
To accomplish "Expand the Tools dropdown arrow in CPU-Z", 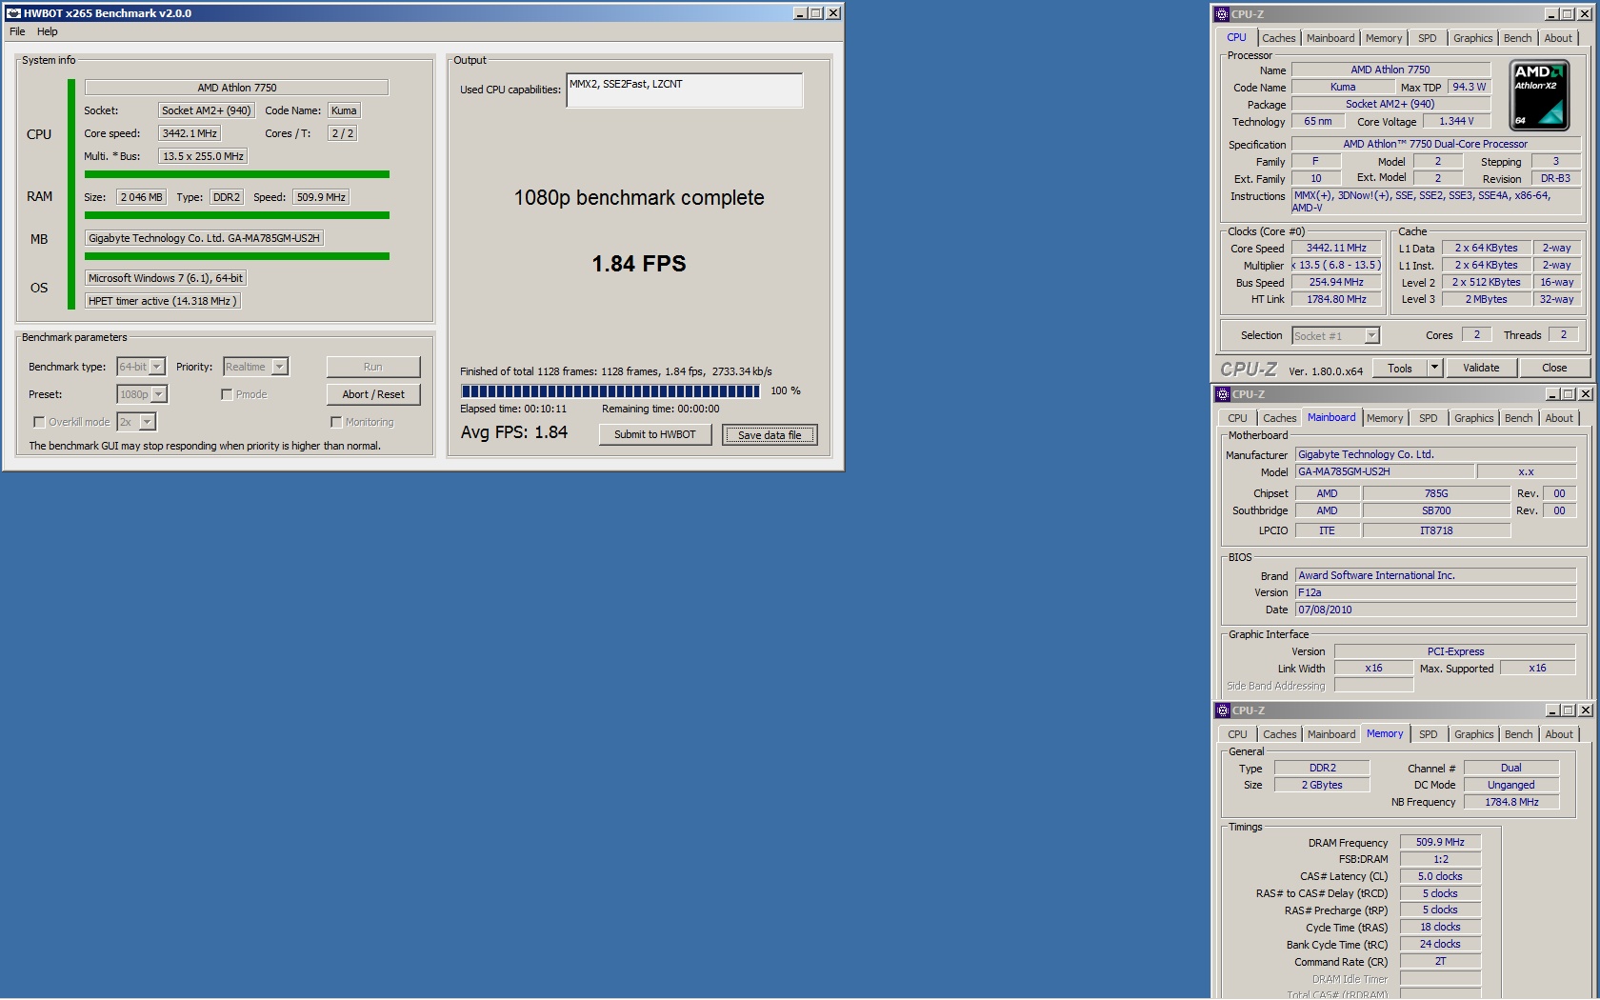I will pos(1434,368).
